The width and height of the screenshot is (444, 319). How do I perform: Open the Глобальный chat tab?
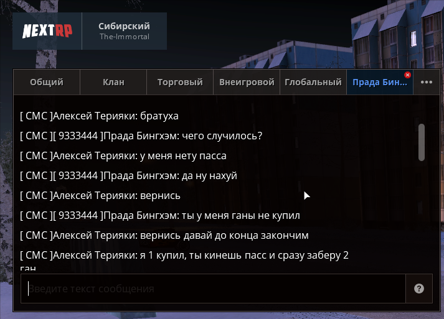point(313,82)
